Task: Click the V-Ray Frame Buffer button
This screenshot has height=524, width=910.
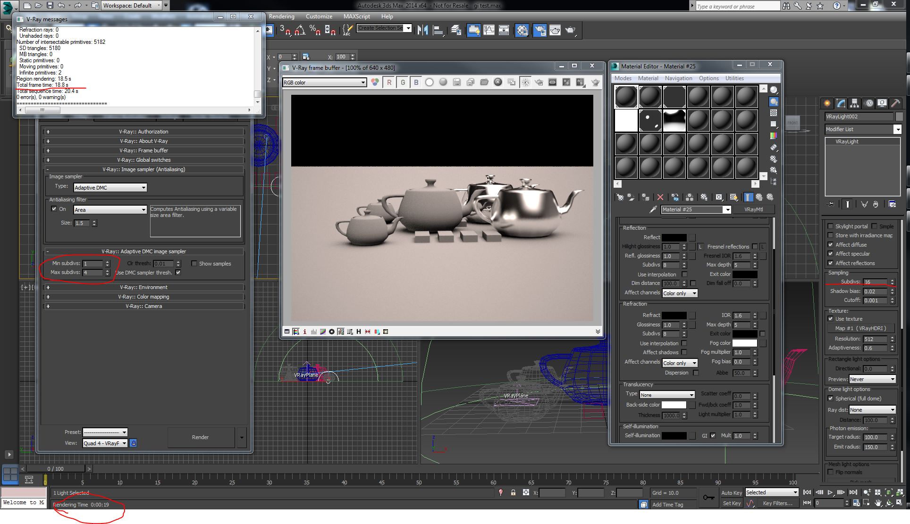Action: 143,150
